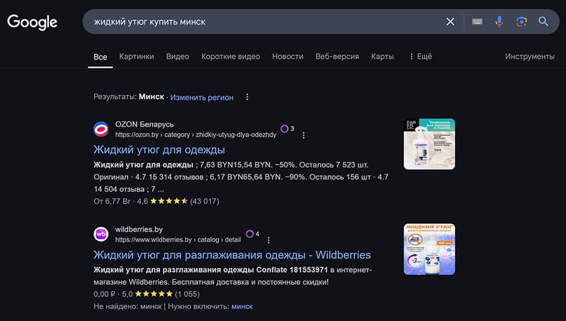Screen dimensions: 566x321
Task: Open the Wildberries Жидкий утюг result title
Action: 232,255
